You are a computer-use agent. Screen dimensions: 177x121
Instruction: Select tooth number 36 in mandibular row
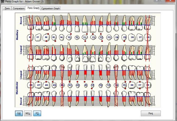132,85
